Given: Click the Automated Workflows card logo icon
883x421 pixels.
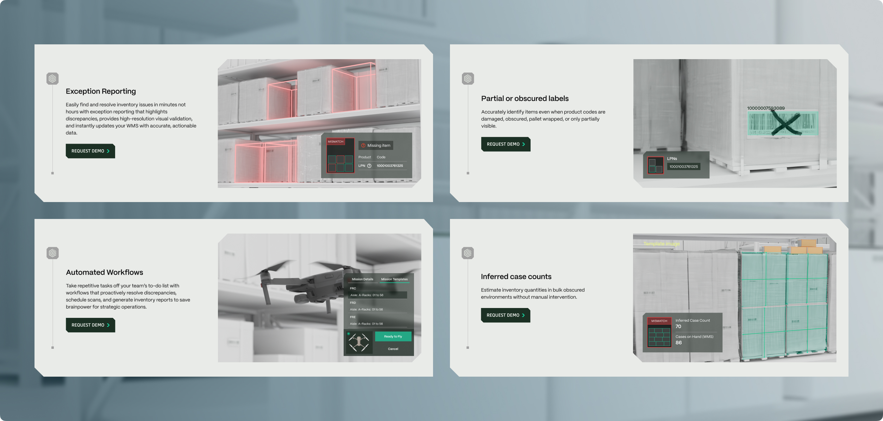Looking at the screenshot, I should click(x=52, y=253).
